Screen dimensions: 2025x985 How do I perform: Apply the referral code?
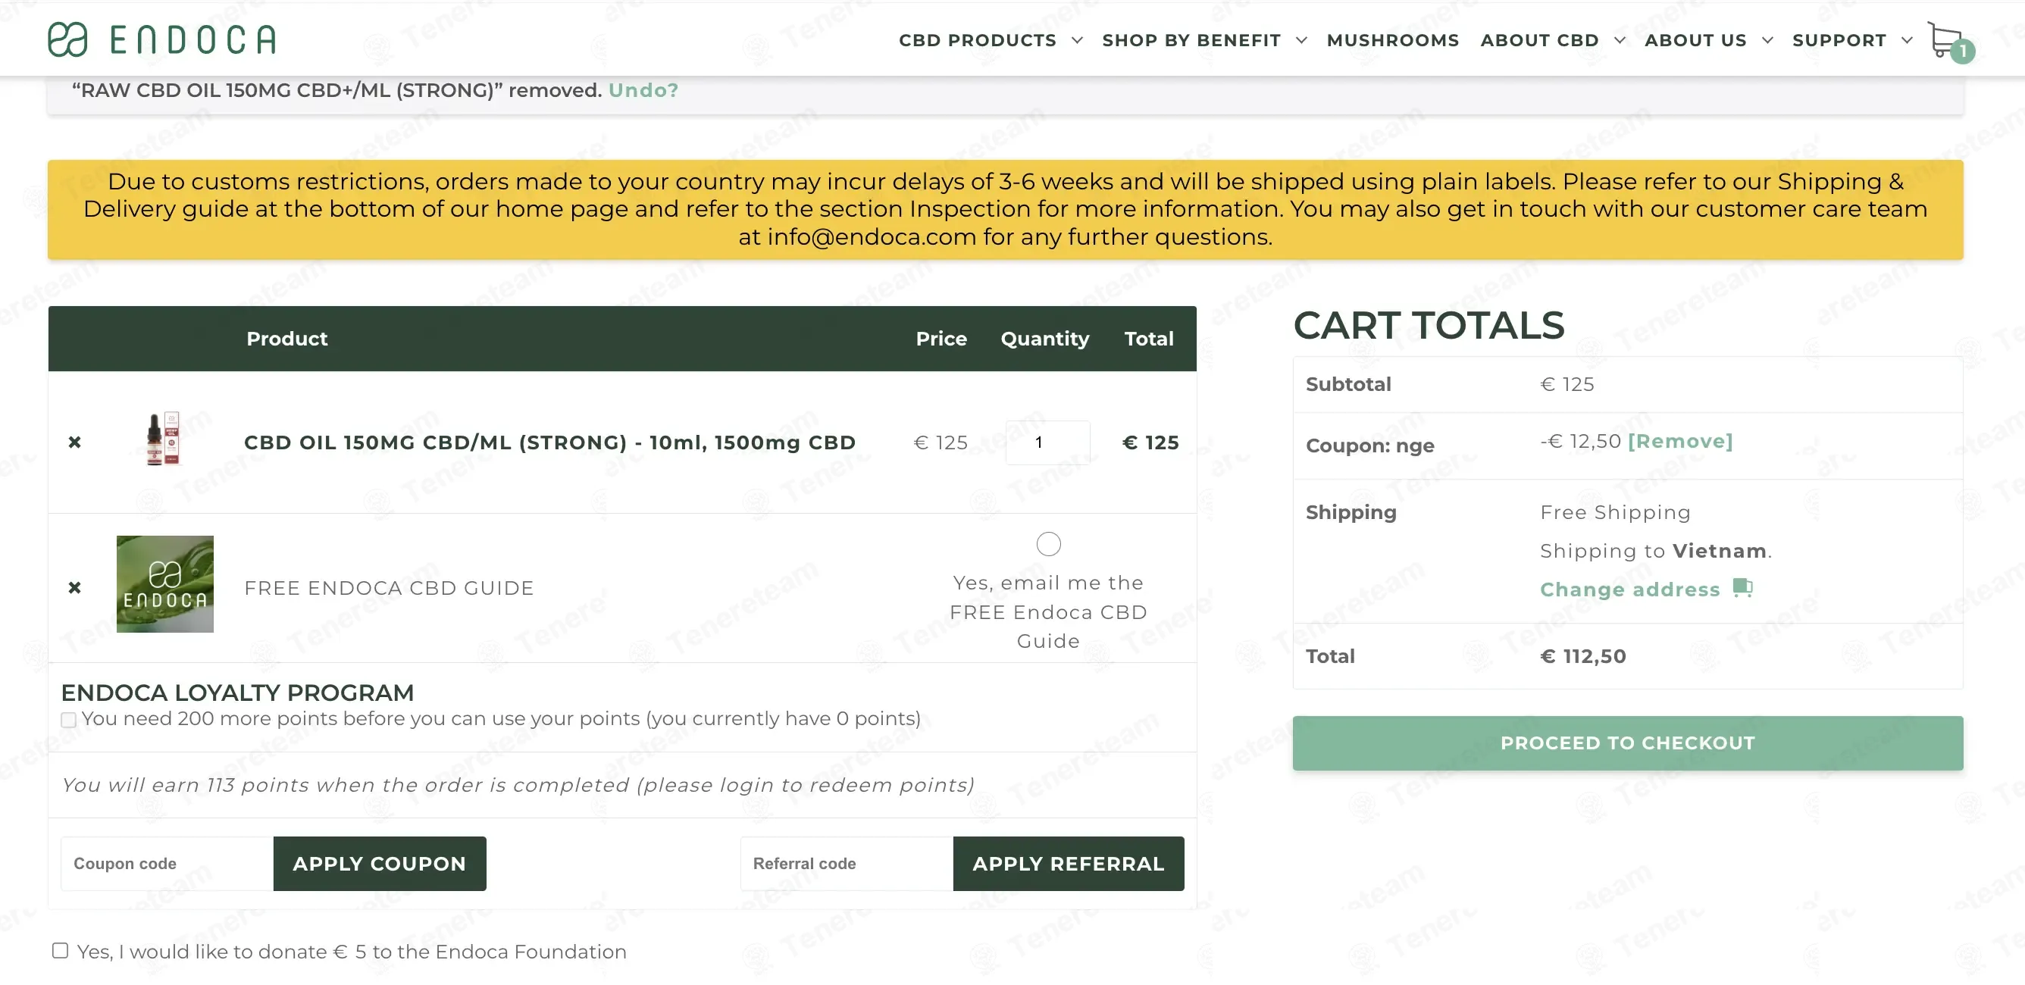[x=1069, y=863]
